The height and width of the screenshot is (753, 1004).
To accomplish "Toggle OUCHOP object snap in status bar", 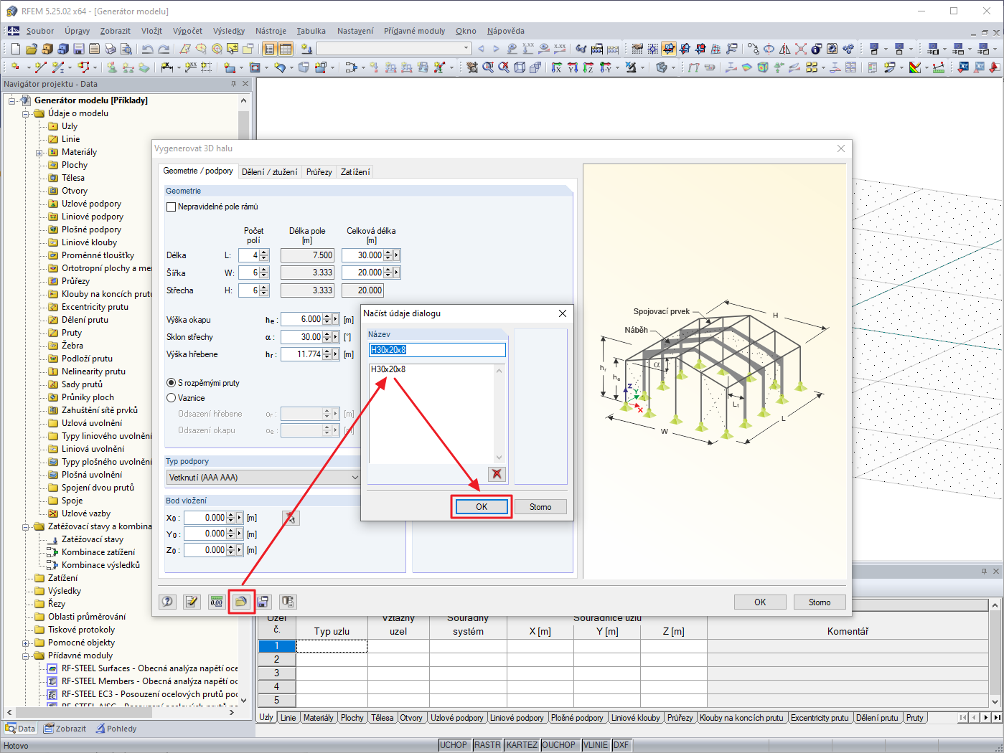I will coord(558,745).
